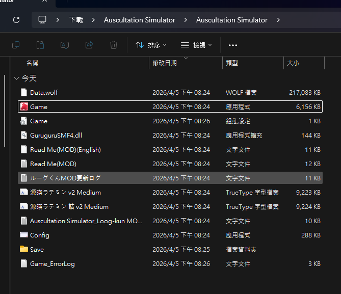Image resolution: width=341 pixels, height=294 pixels.
Task: Click the Paste toolbar icon
Action: point(40,45)
